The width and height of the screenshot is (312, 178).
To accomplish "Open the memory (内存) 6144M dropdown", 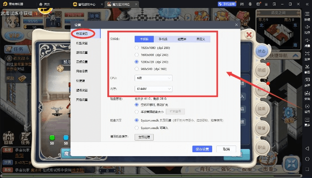I will click(153, 89).
